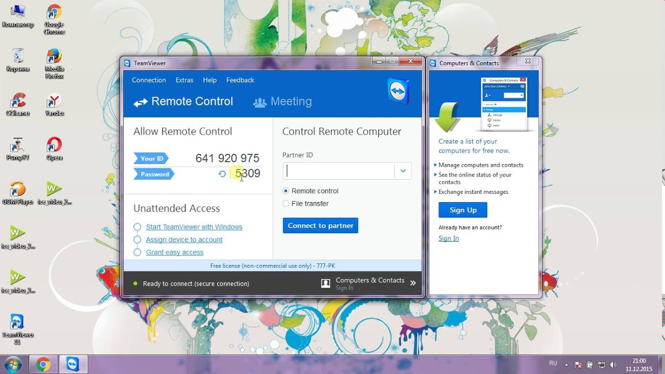Open Opera desktop shortcut

click(x=54, y=149)
